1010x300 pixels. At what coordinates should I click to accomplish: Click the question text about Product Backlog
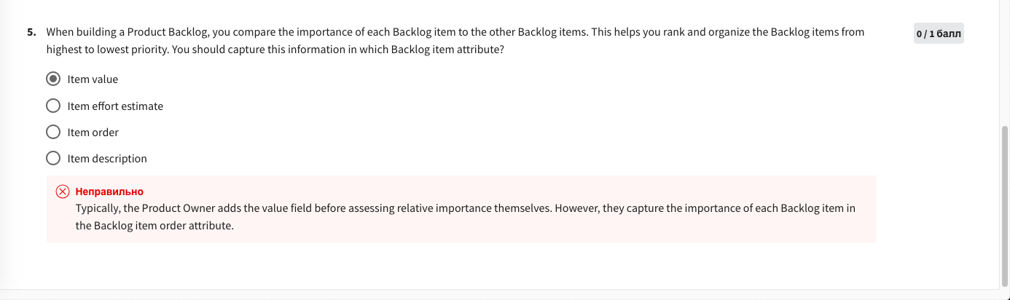click(455, 41)
